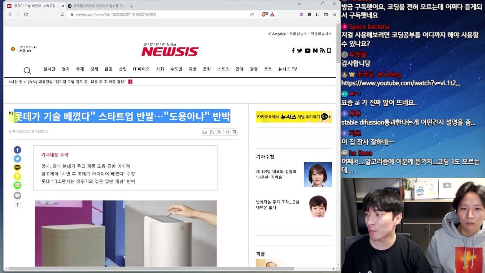Switch to the second browser tab 롯데헬스케어

pyautogui.click(x=96, y=6)
